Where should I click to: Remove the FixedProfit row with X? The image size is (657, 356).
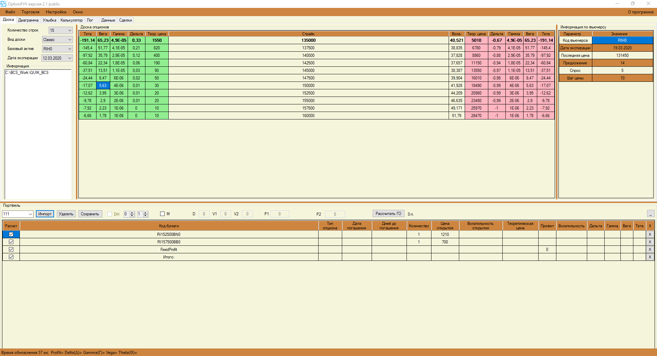(650, 250)
